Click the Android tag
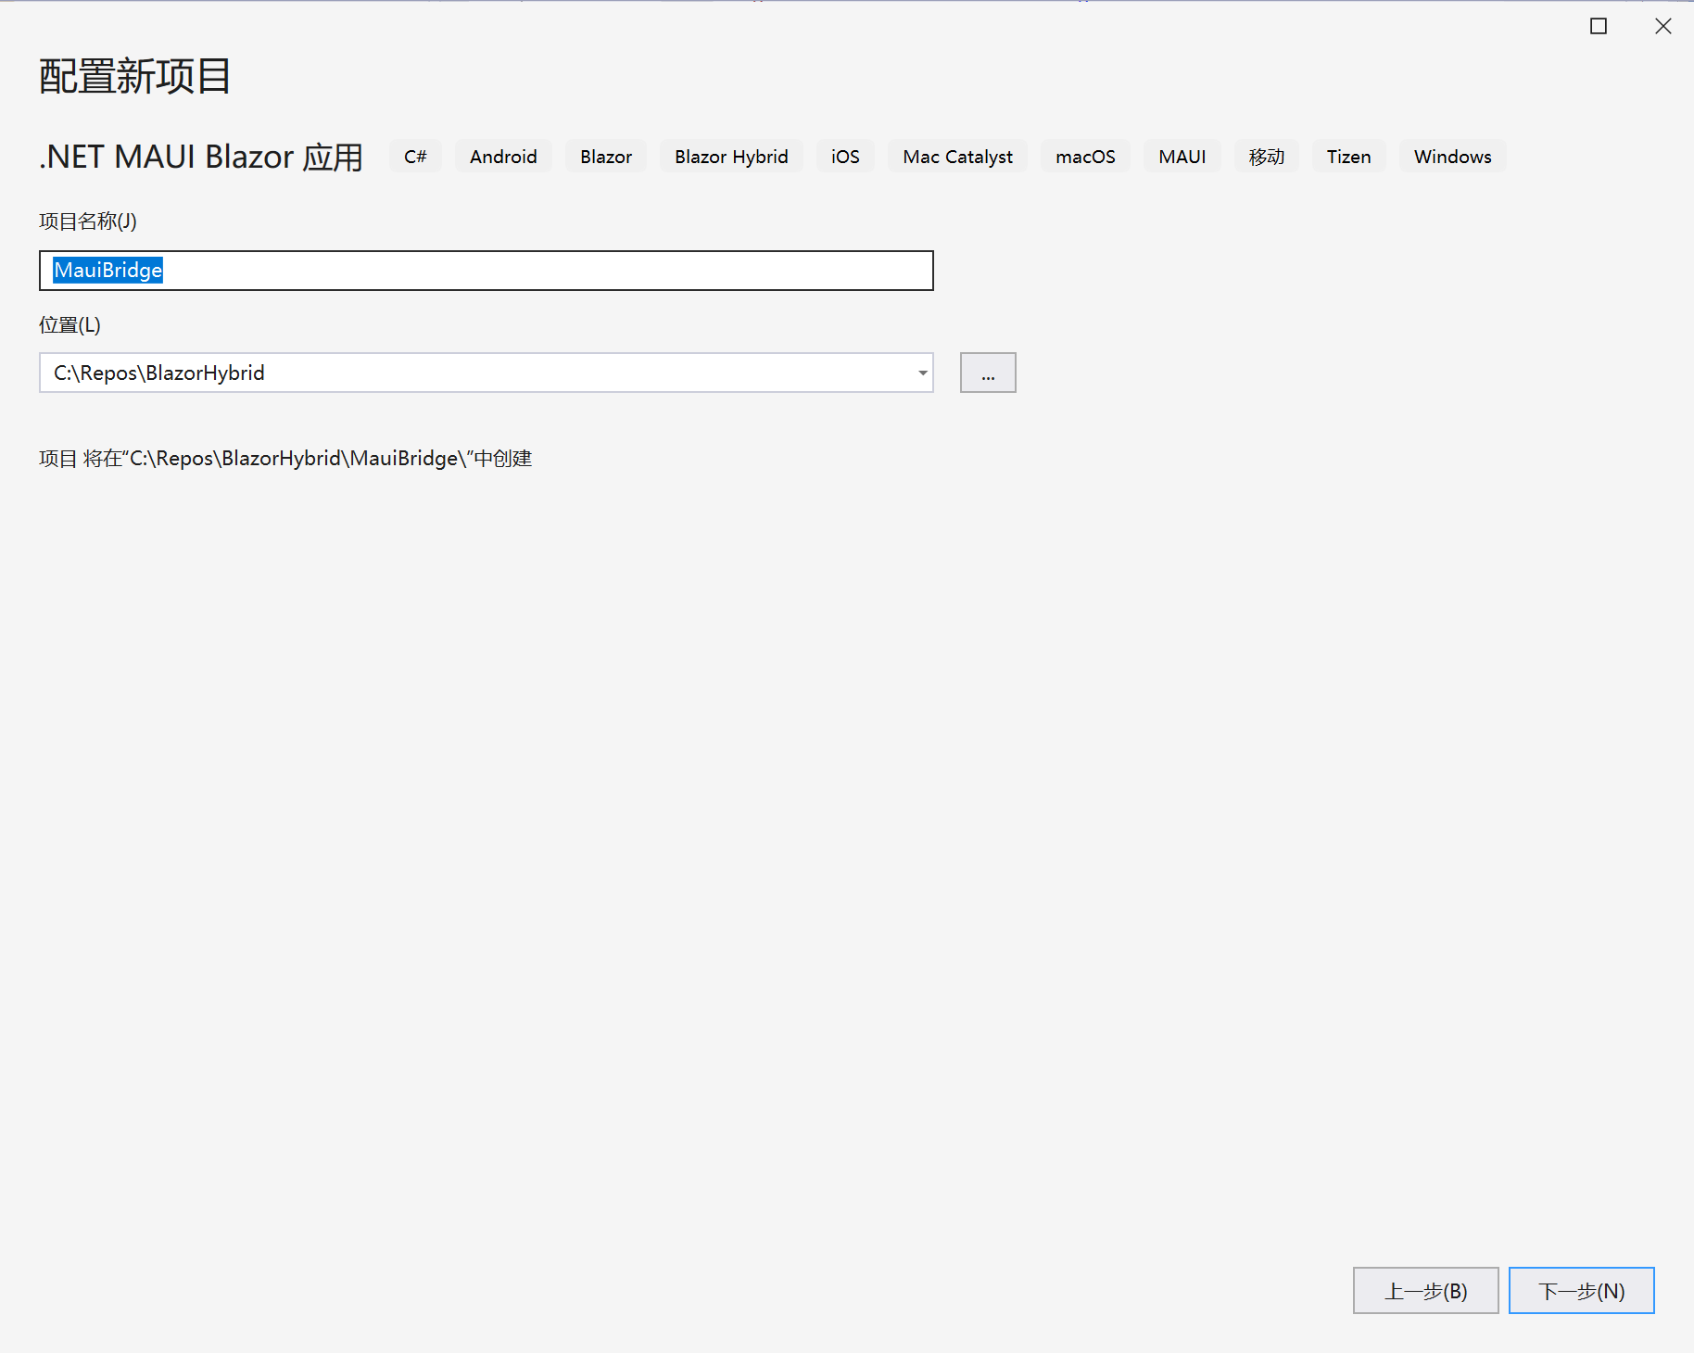 coord(503,157)
